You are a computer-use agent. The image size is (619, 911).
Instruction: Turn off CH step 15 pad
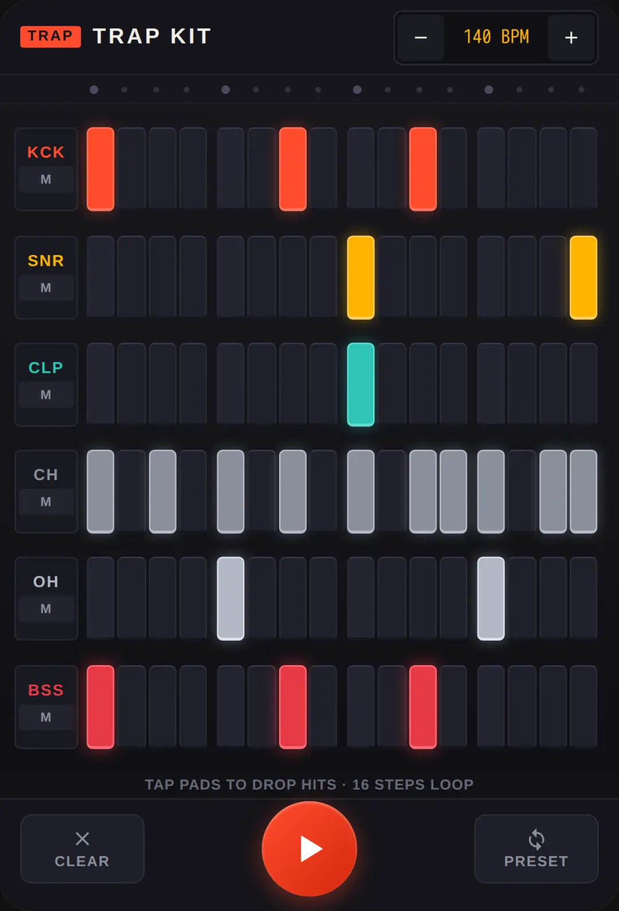click(x=553, y=492)
